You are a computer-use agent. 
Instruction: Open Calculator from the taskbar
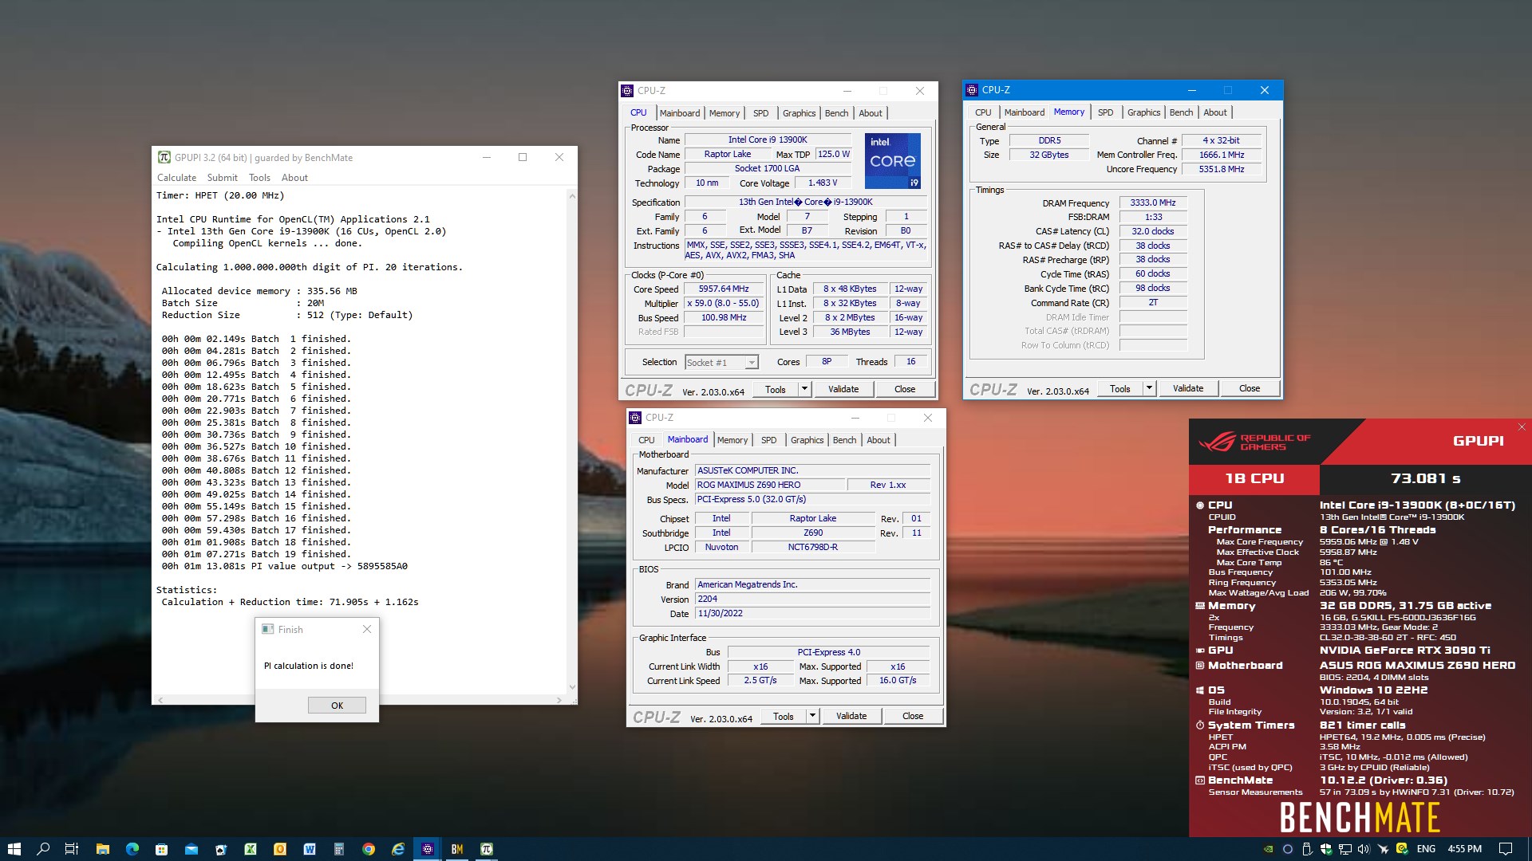339,849
